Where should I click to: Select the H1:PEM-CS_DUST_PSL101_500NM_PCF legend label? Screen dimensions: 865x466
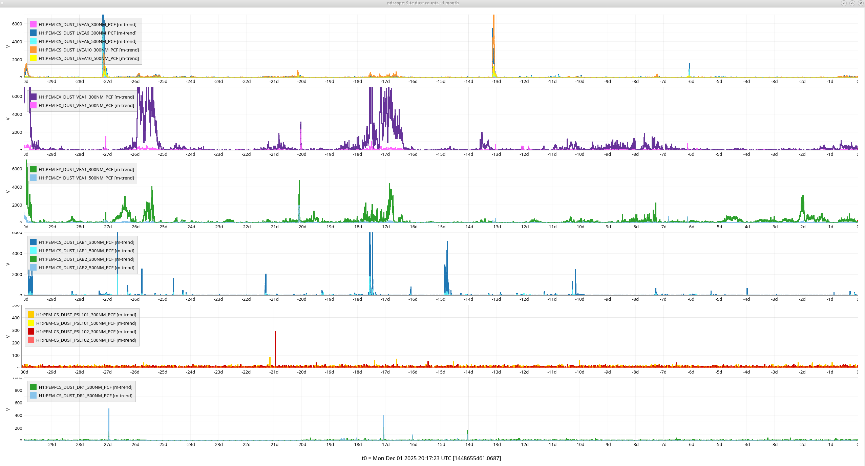coord(86,323)
